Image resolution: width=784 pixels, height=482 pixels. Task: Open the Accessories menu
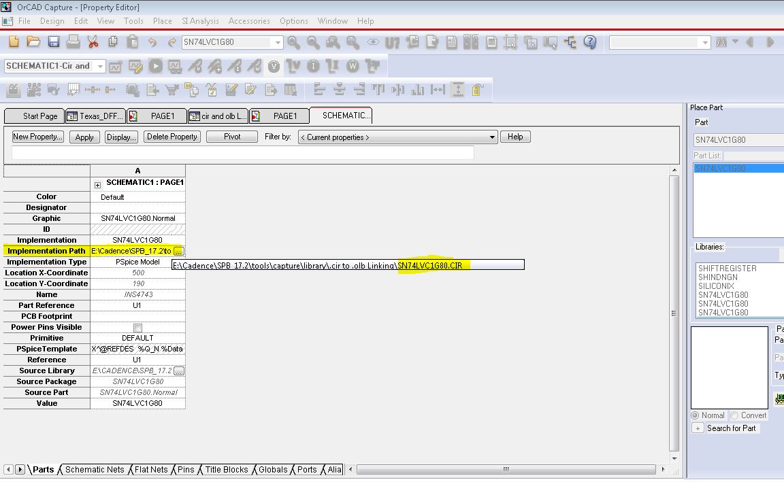(x=249, y=21)
